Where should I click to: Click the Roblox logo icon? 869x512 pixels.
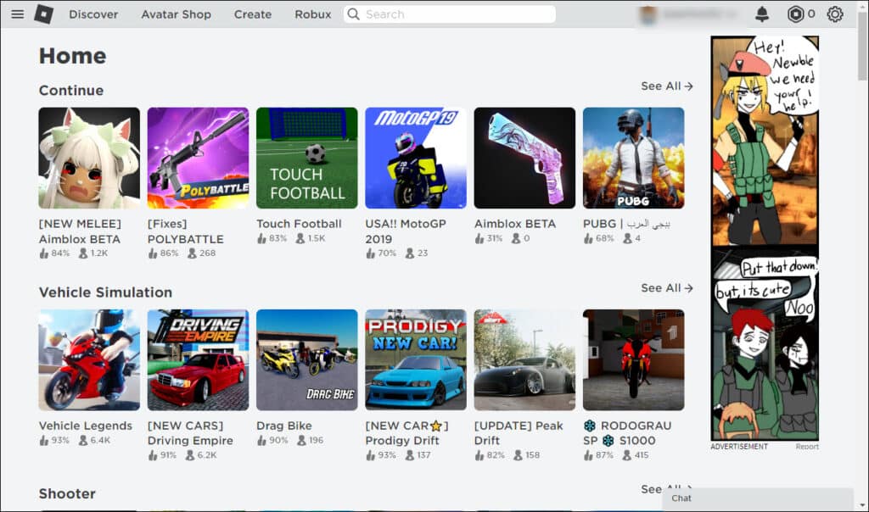[44, 14]
